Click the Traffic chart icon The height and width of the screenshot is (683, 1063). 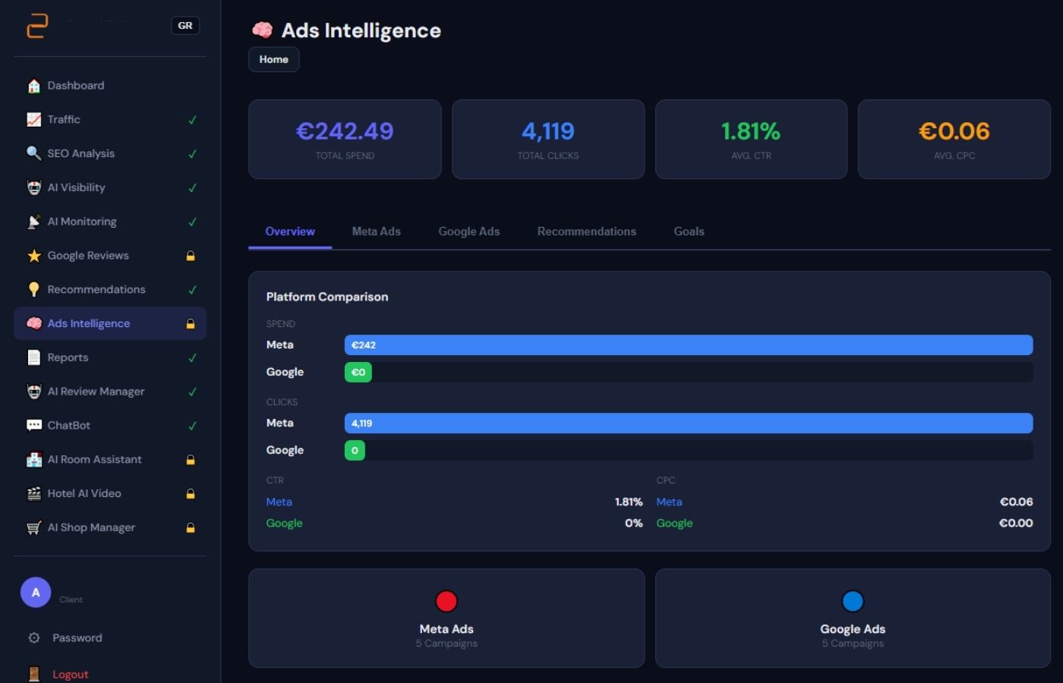(x=34, y=120)
